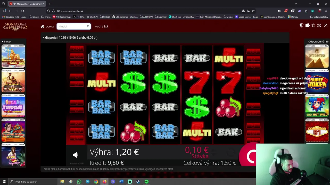Image resolution: width=330 pixels, height=185 pixels.
Task: Open a new browser tab with plus
Action: 50,4
